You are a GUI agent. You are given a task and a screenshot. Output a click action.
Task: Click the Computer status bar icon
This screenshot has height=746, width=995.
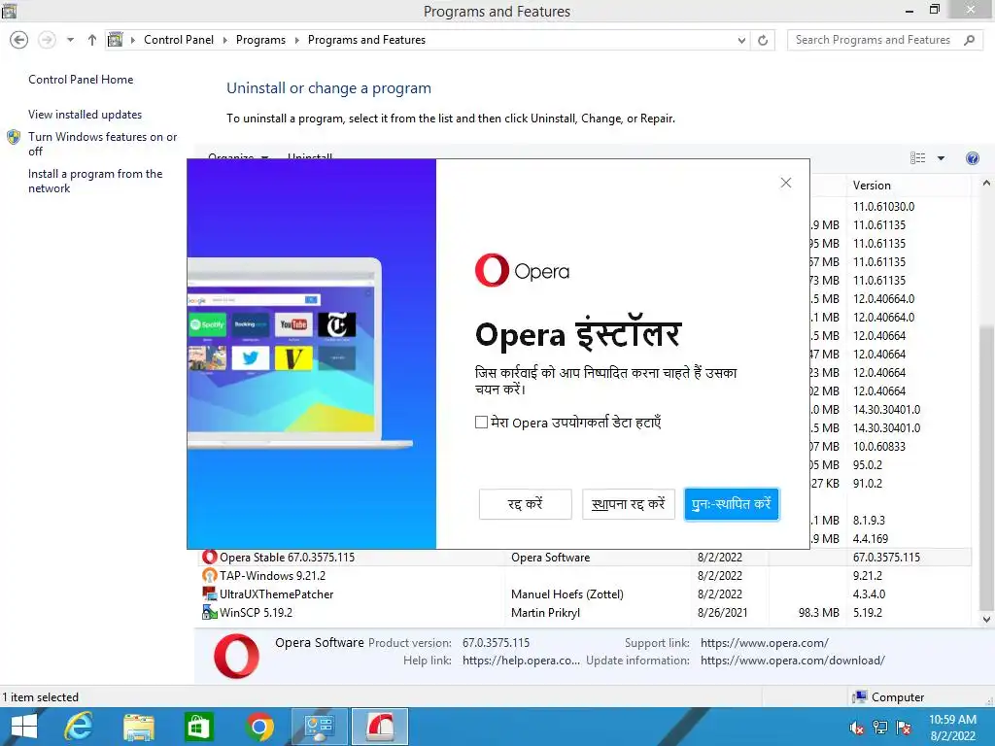pyautogui.click(x=859, y=697)
